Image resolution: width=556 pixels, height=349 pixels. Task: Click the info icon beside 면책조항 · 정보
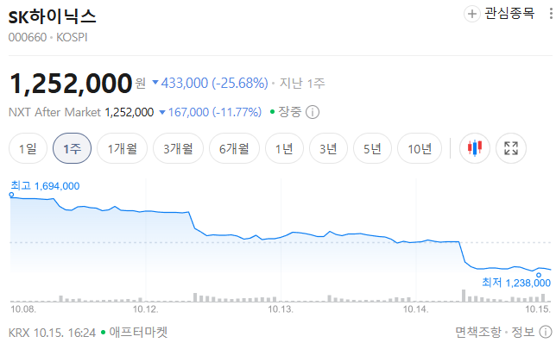point(546,332)
